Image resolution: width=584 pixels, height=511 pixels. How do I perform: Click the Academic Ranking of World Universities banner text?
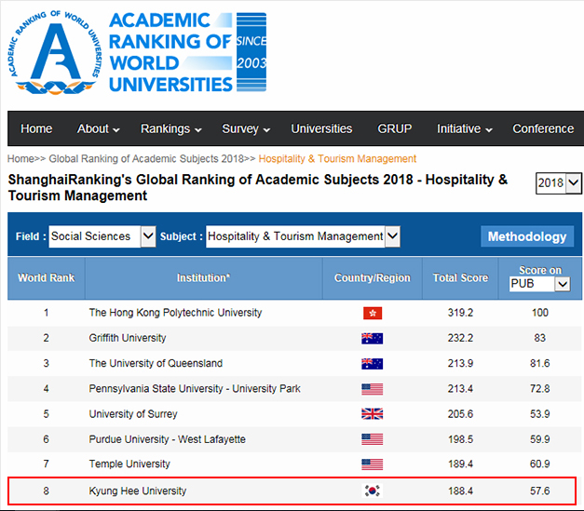170,52
